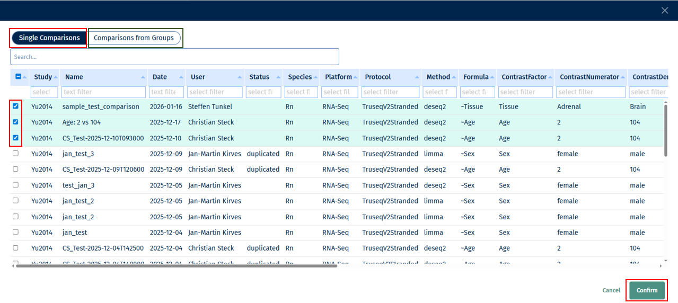Select the Single Comparisons tab

pyautogui.click(x=49, y=38)
